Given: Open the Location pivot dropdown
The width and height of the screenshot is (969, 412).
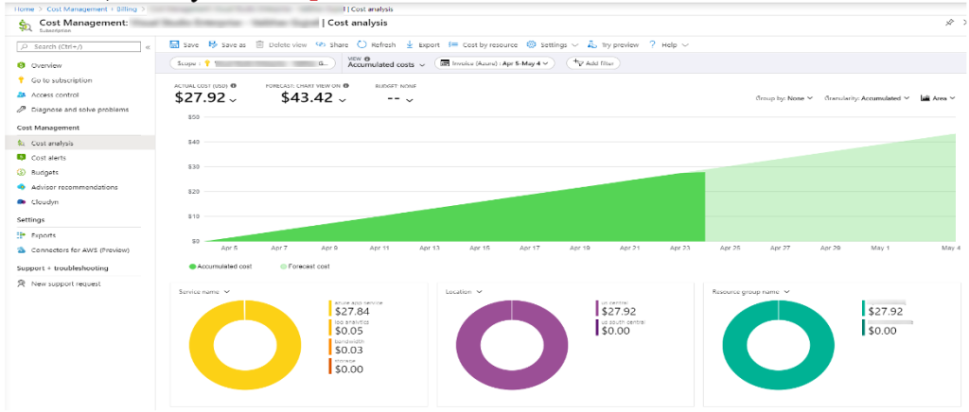Looking at the screenshot, I should click(x=464, y=291).
